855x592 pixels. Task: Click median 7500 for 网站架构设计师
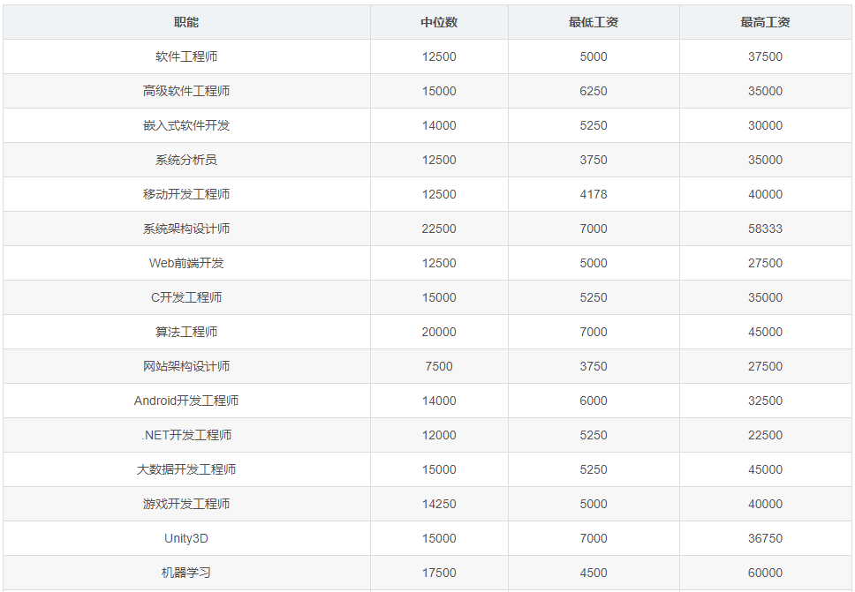(439, 366)
